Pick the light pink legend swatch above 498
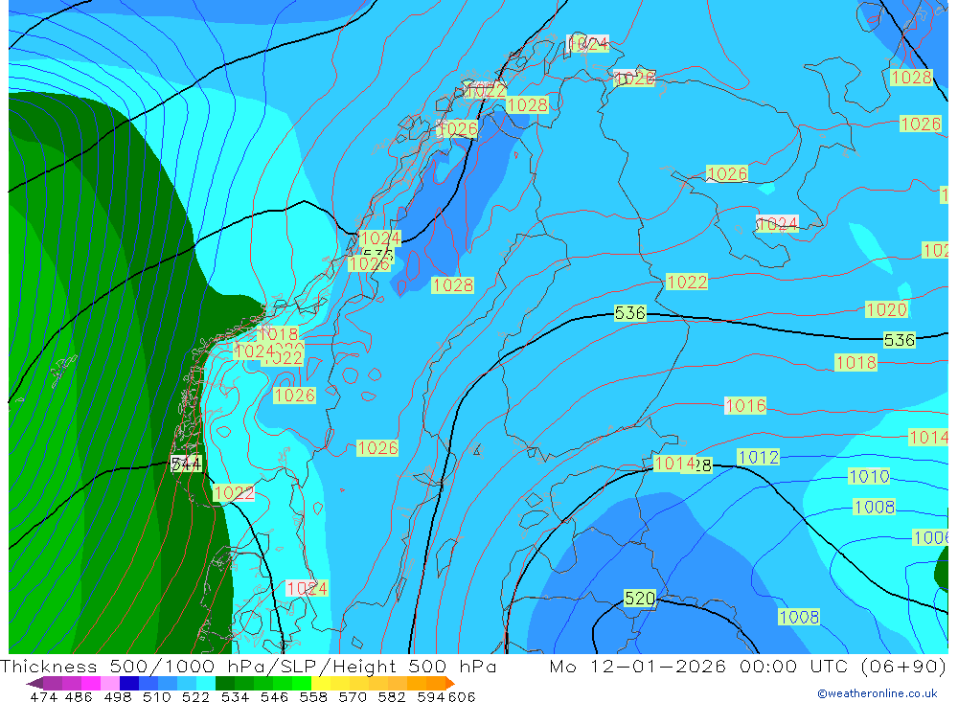 (109, 683)
